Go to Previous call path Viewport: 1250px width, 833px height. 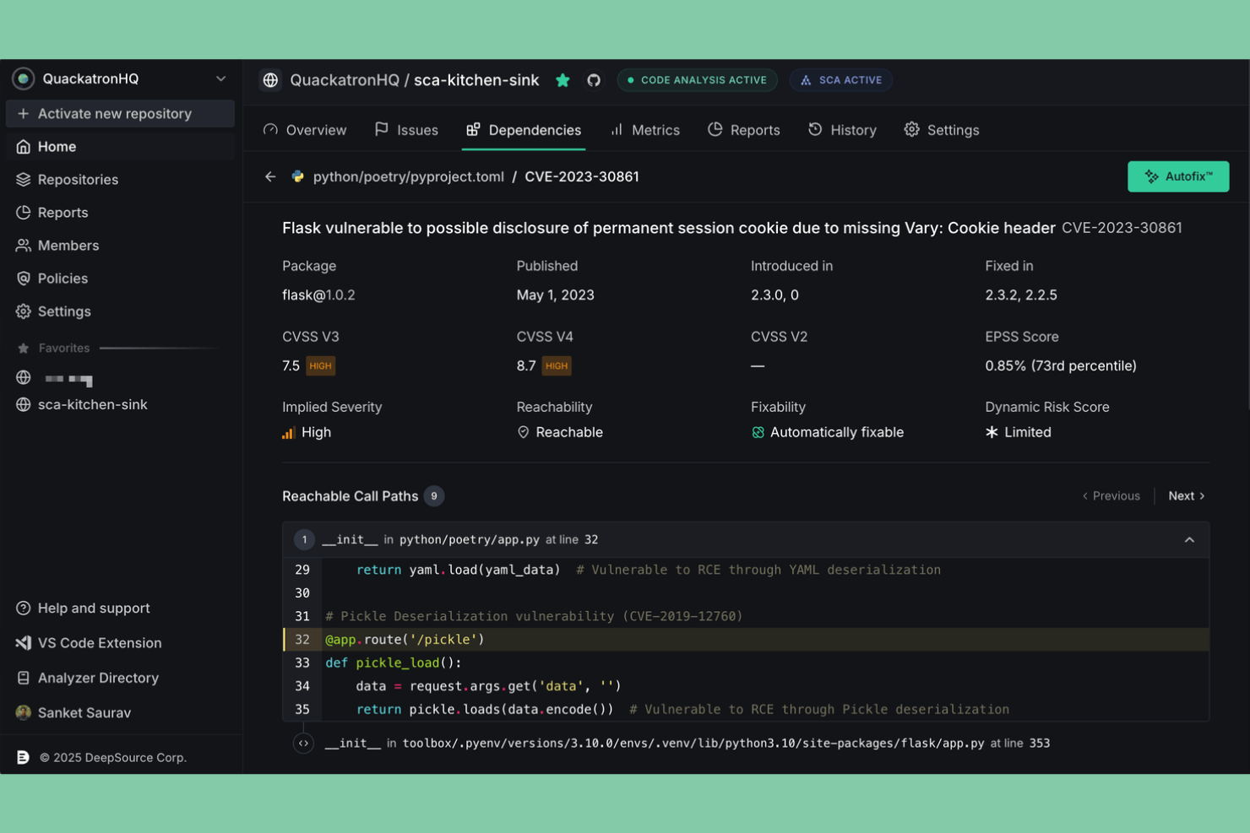point(1111,495)
